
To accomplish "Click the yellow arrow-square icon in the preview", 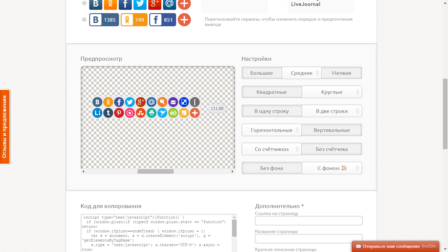I will pyautogui.click(x=184, y=113).
